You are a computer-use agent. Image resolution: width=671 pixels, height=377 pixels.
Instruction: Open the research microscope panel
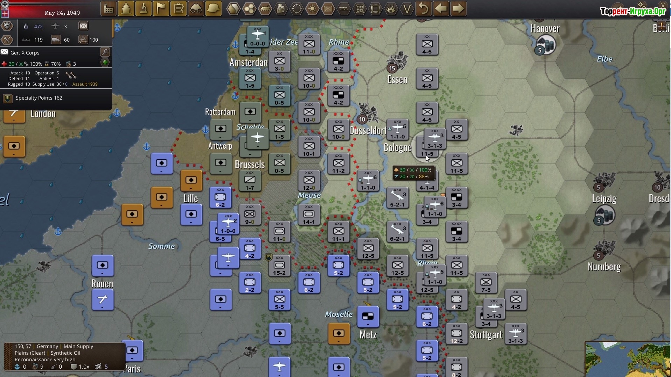pos(144,9)
